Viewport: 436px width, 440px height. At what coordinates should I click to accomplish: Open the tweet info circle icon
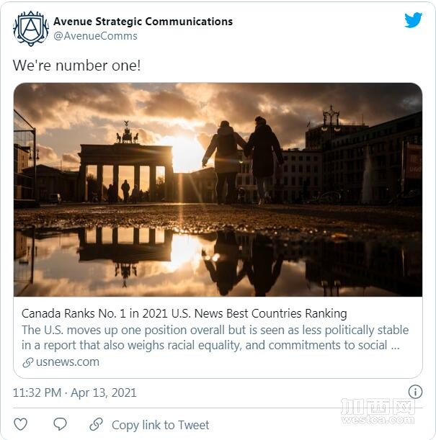415,392
